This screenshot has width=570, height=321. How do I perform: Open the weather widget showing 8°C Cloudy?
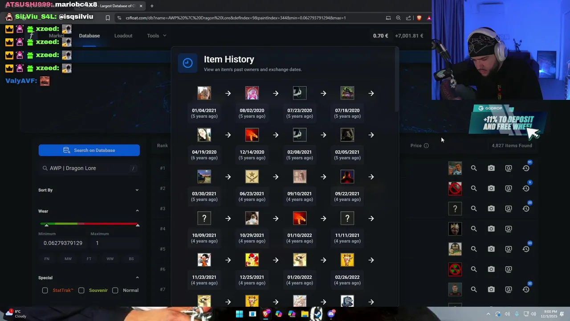click(x=16, y=314)
